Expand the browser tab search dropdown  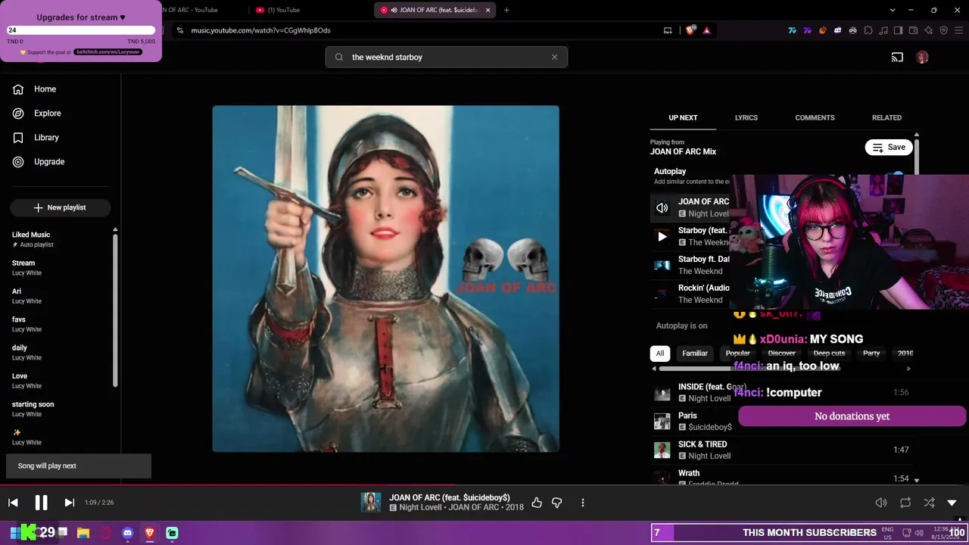point(893,10)
